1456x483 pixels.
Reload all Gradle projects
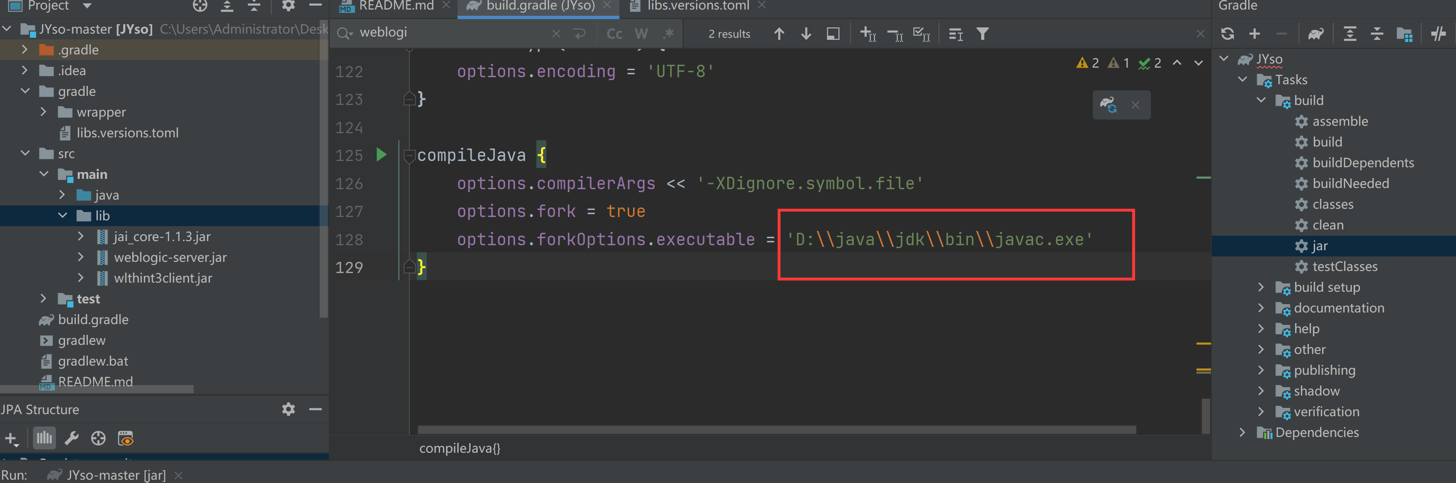[x=1227, y=34]
